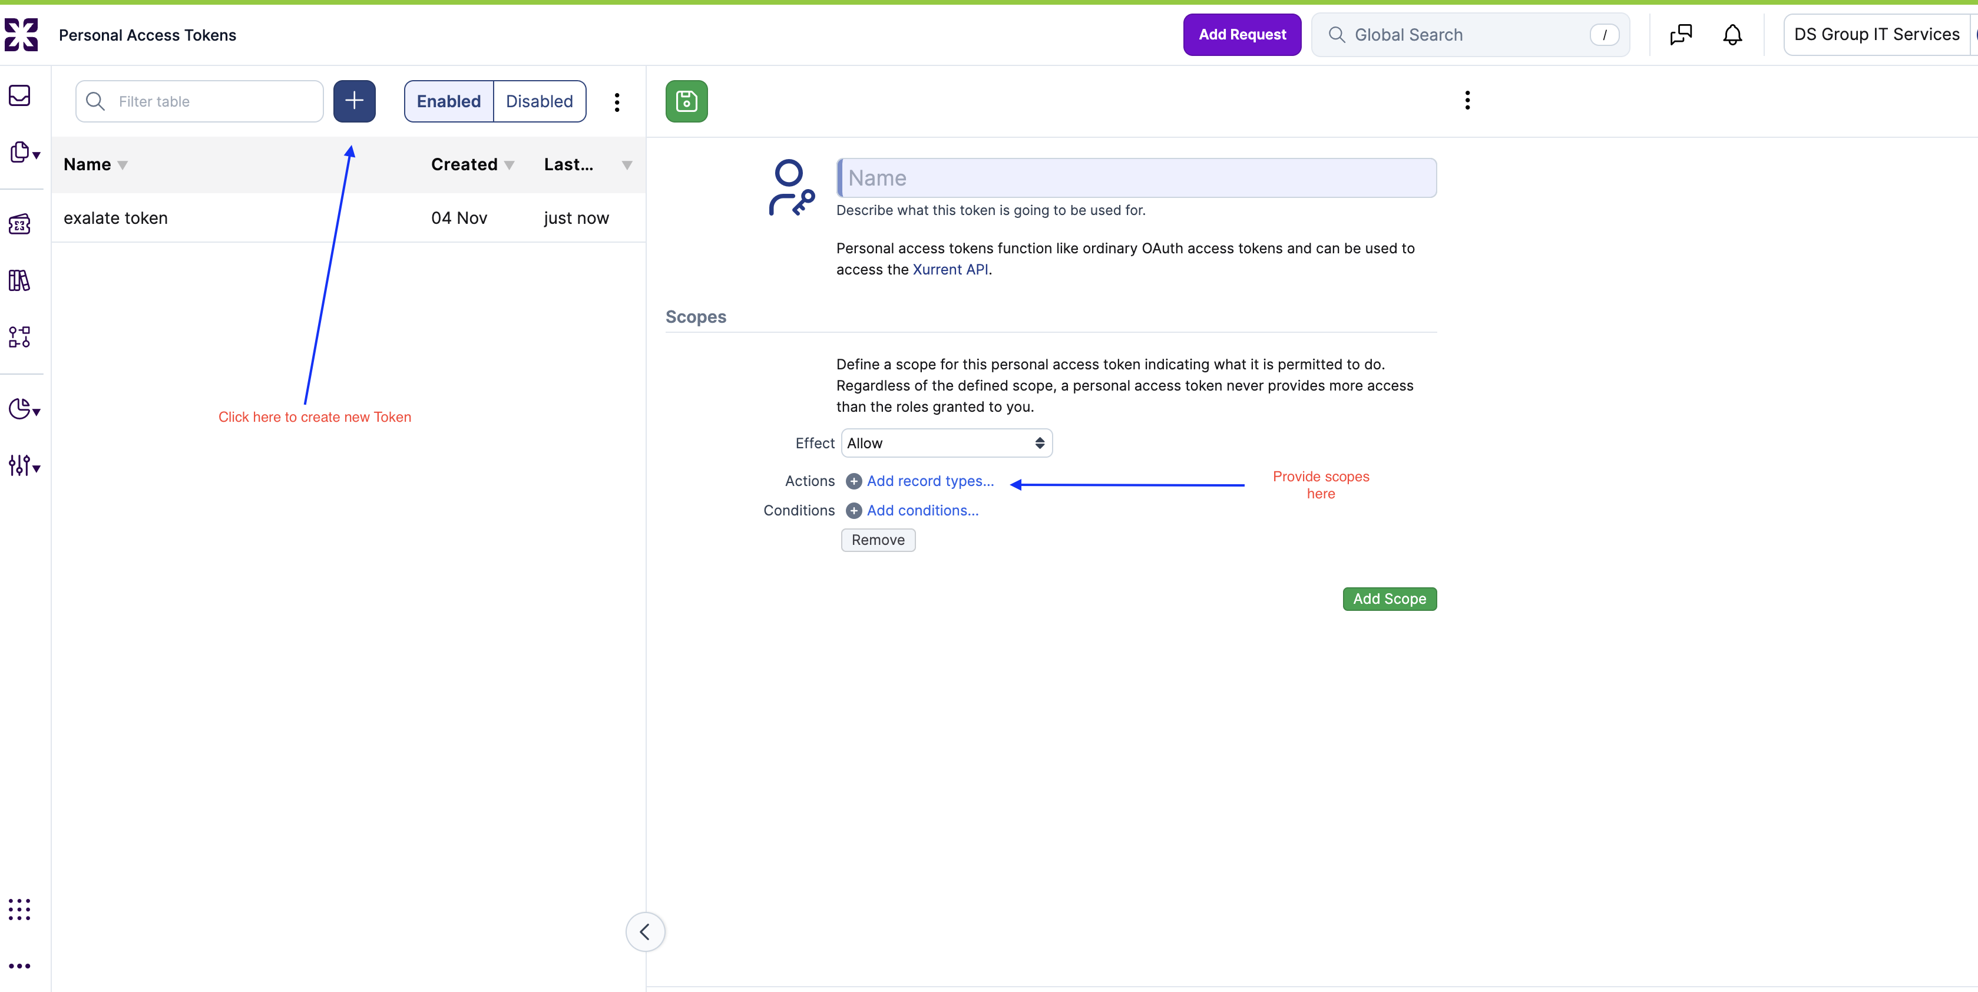Open the Effect Allow dropdown
The image size is (1978, 992).
coord(946,443)
